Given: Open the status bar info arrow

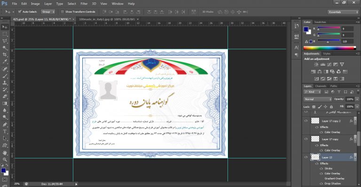Looking at the screenshot, I should (77, 184).
